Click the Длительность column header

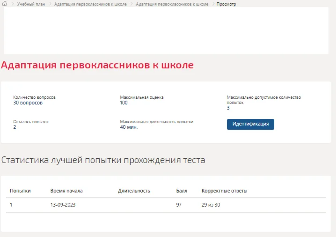134,191
